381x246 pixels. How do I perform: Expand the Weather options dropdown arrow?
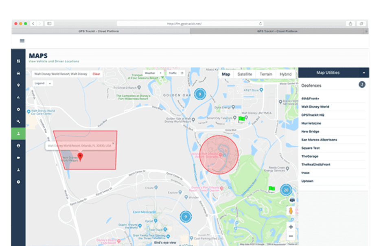(x=160, y=73)
